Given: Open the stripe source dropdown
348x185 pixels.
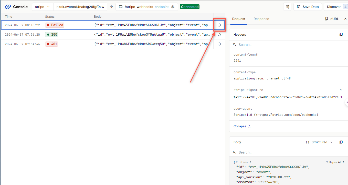Looking at the screenshot, I should pos(43,7).
